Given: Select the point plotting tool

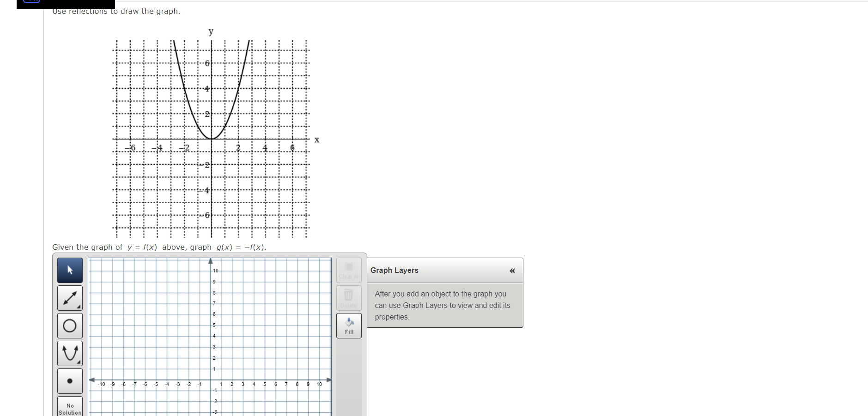Looking at the screenshot, I should pyautogui.click(x=69, y=381).
